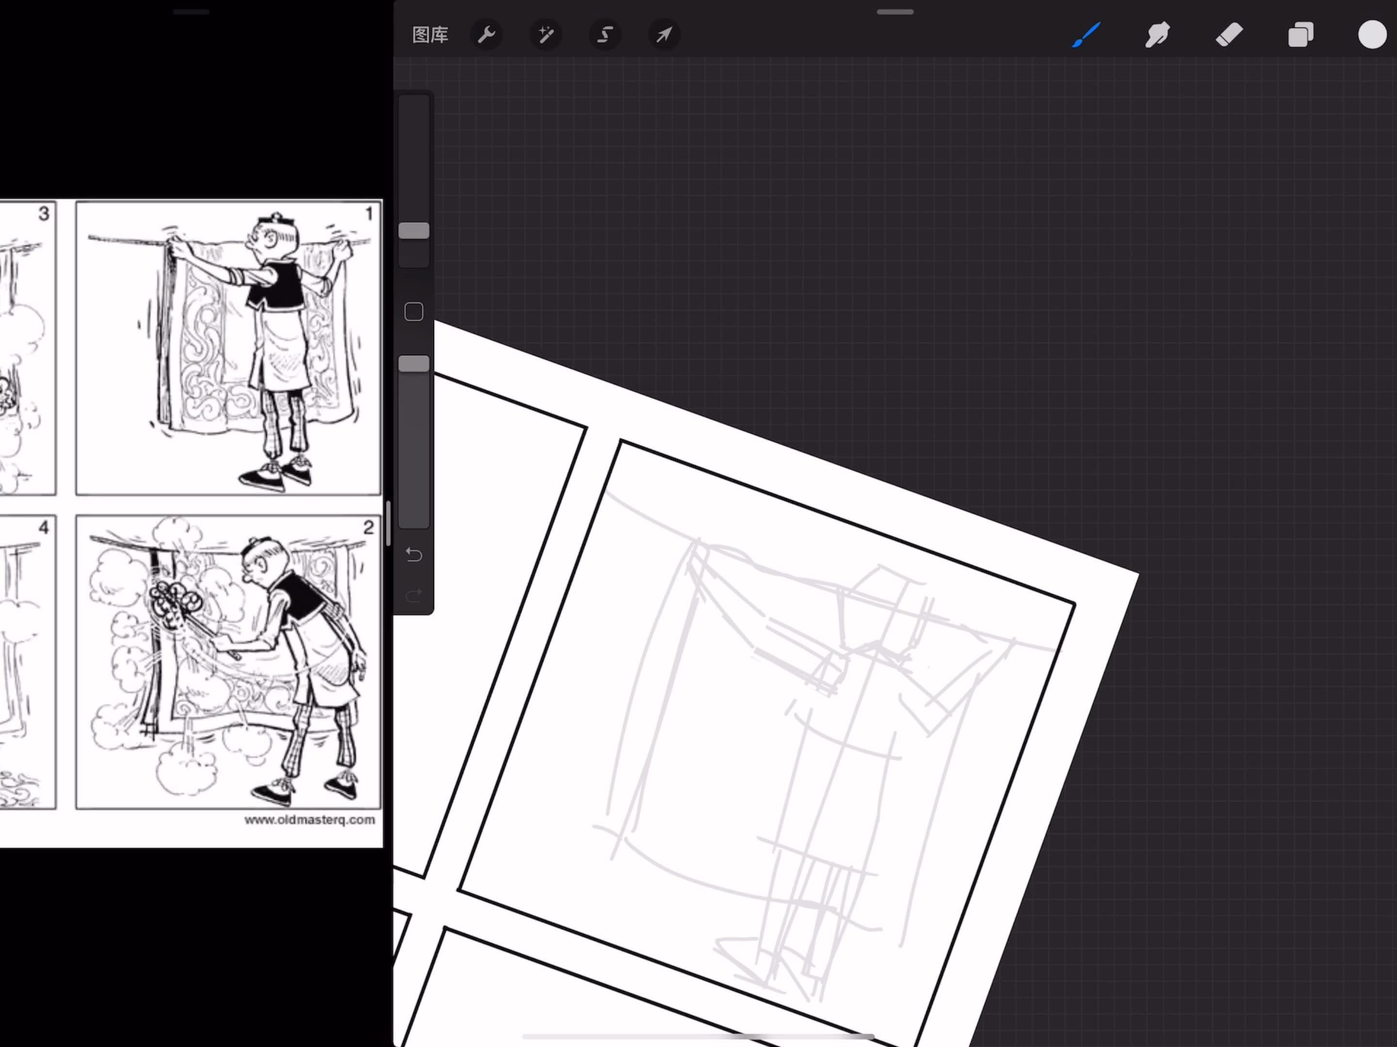
Task: Tap the reference app top grabber
Action: (x=192, y=12)
